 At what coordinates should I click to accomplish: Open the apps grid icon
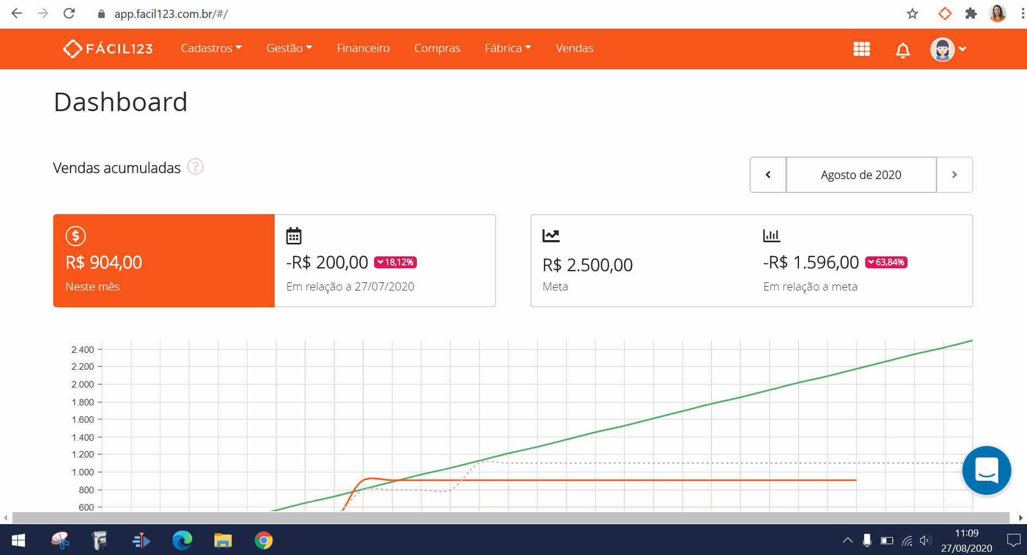pos(861,49)
